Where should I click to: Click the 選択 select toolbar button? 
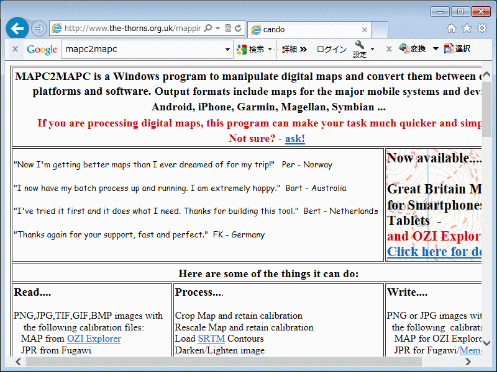click(x=457, y=49)
